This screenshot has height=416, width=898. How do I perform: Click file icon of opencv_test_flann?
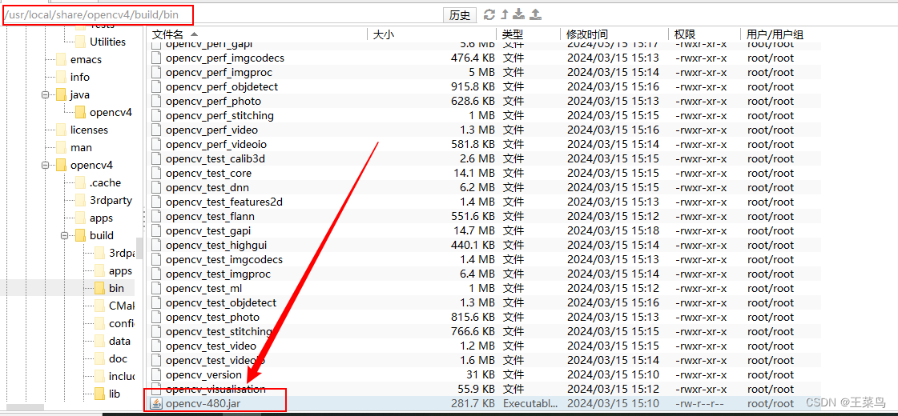pyautogui.click(x=156, y=216)
